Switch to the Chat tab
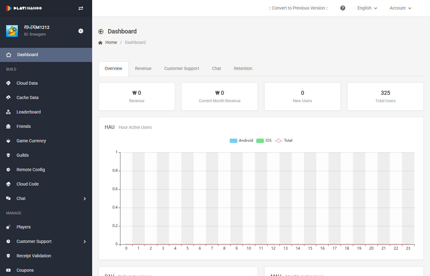This screenshot has width=430, height=276. point(217,68)
